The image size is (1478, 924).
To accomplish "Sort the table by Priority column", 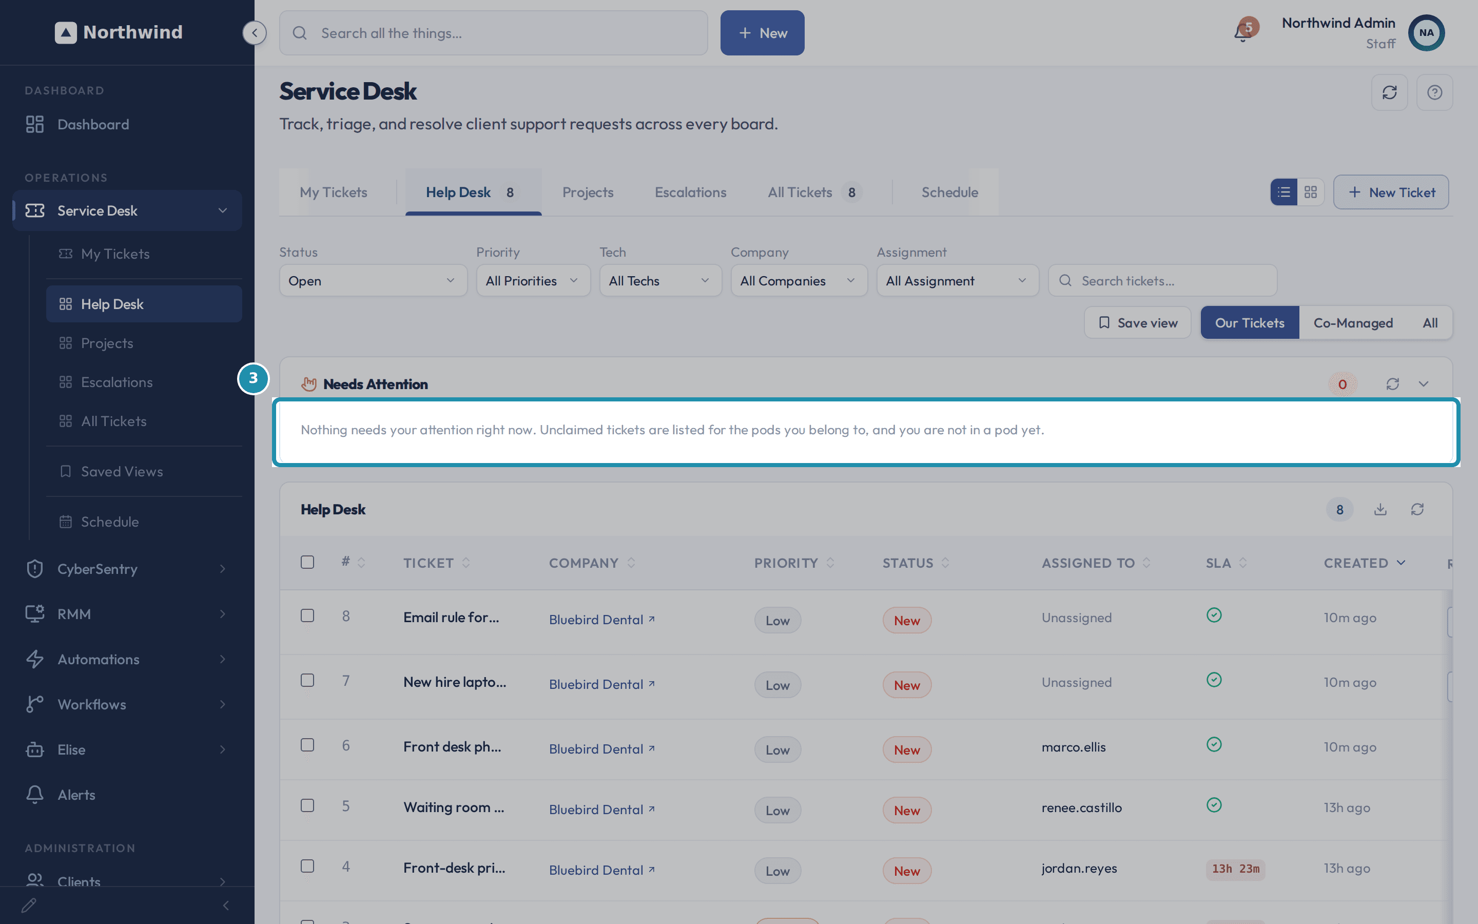I will [x=794, y=563].
